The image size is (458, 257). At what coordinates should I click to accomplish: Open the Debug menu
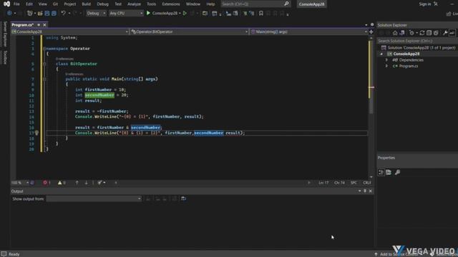(102, 4)
